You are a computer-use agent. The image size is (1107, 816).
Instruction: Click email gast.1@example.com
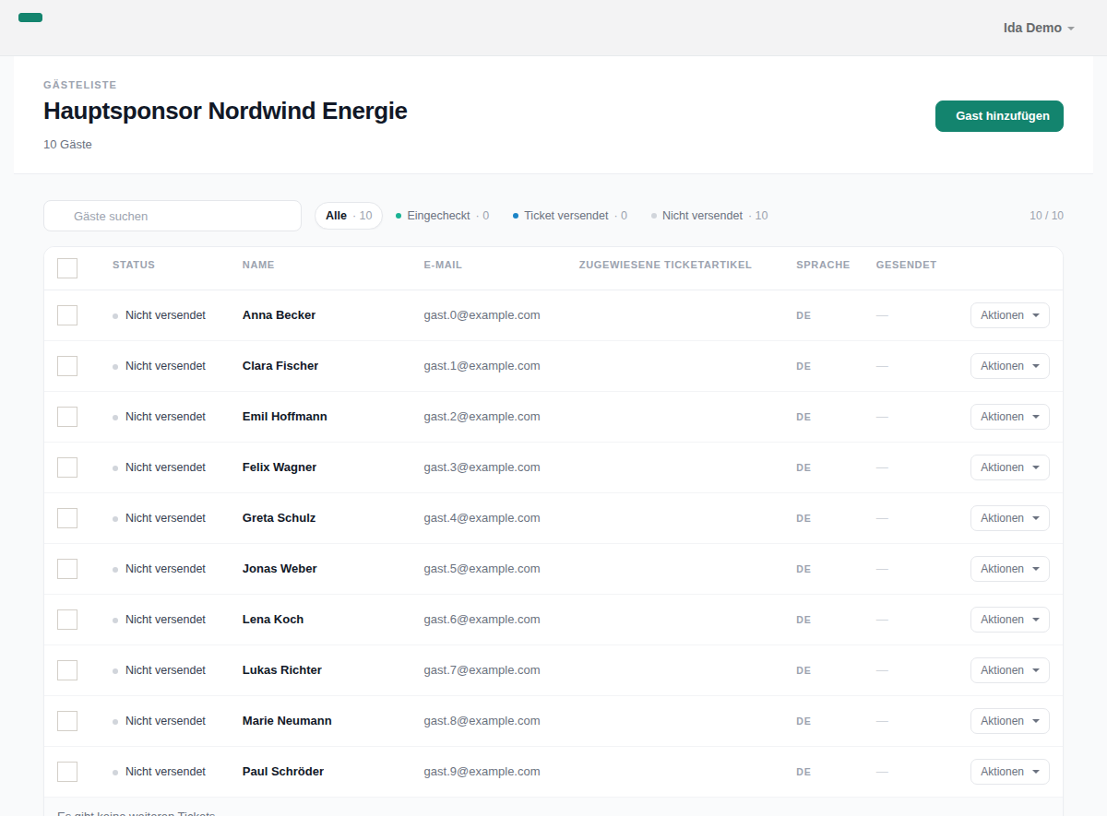(482, 366)
